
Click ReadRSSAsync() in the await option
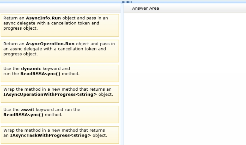coord(23,115)
